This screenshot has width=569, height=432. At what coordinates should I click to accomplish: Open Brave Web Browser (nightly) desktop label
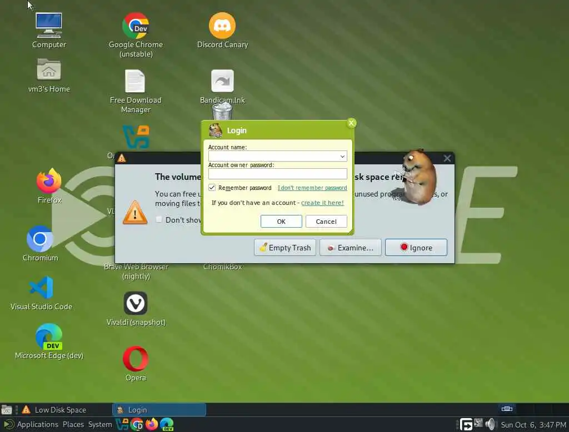(x=136, y=272)
